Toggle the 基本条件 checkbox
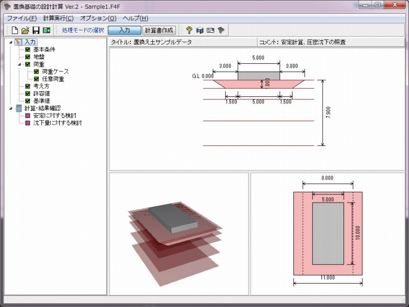 (x=28, y=50)
